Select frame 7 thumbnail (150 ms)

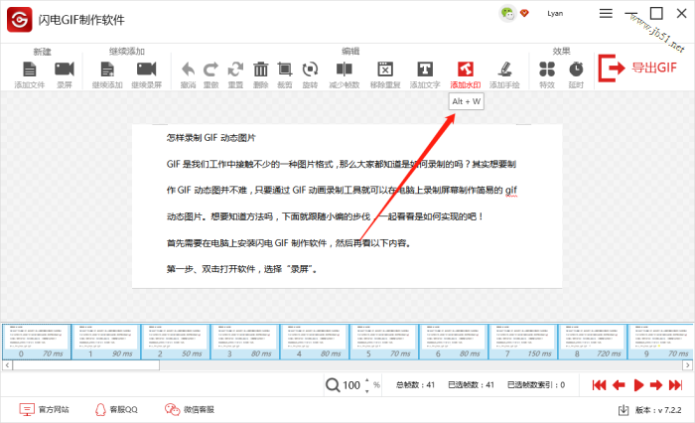tap(523, 342)
